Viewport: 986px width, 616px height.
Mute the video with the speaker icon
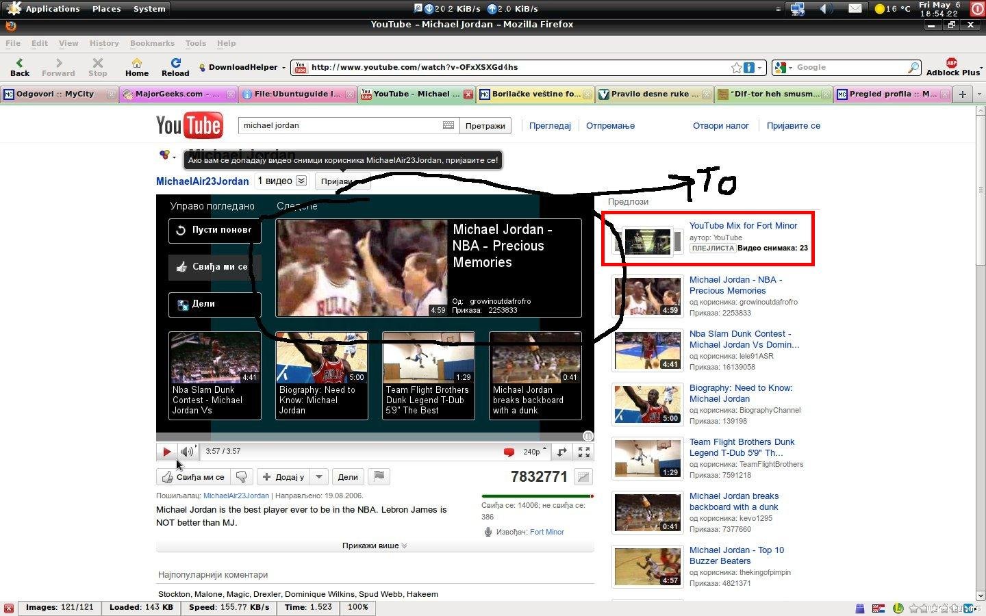pos(186,452)
